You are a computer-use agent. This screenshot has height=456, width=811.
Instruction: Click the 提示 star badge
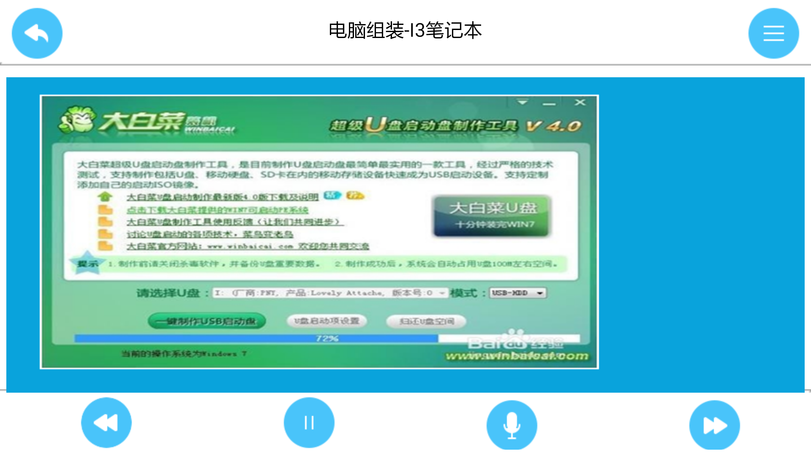(x=87, y=263)
